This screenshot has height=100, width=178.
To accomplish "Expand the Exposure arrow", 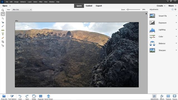I will pos(176,22).
